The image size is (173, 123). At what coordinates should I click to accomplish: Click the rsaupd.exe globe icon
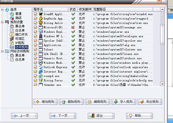pos(41,76)
